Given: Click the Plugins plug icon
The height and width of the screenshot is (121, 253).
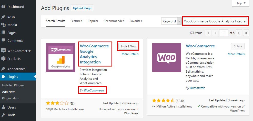Looking at the screenshot, I should tap(3, 77).
